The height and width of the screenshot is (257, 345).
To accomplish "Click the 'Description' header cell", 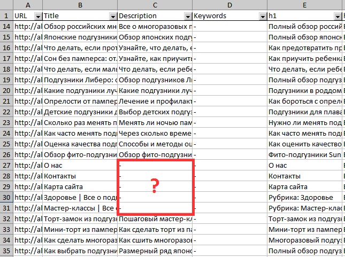I will pos(155,16).
